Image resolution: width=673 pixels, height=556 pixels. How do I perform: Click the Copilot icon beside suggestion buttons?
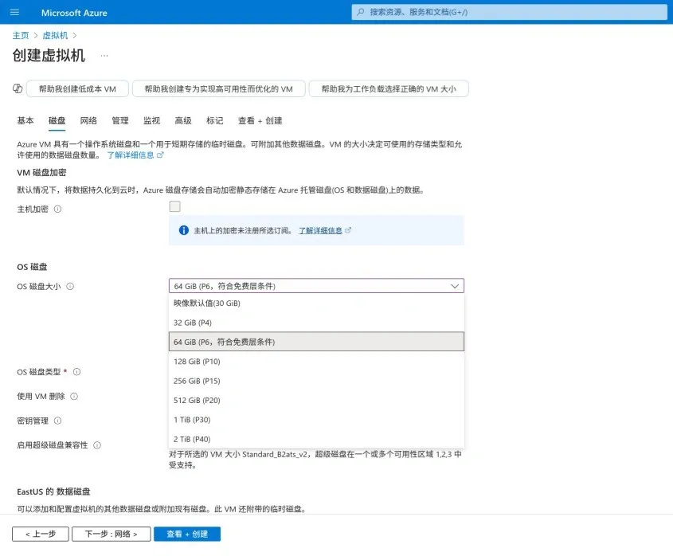(18, 89)
